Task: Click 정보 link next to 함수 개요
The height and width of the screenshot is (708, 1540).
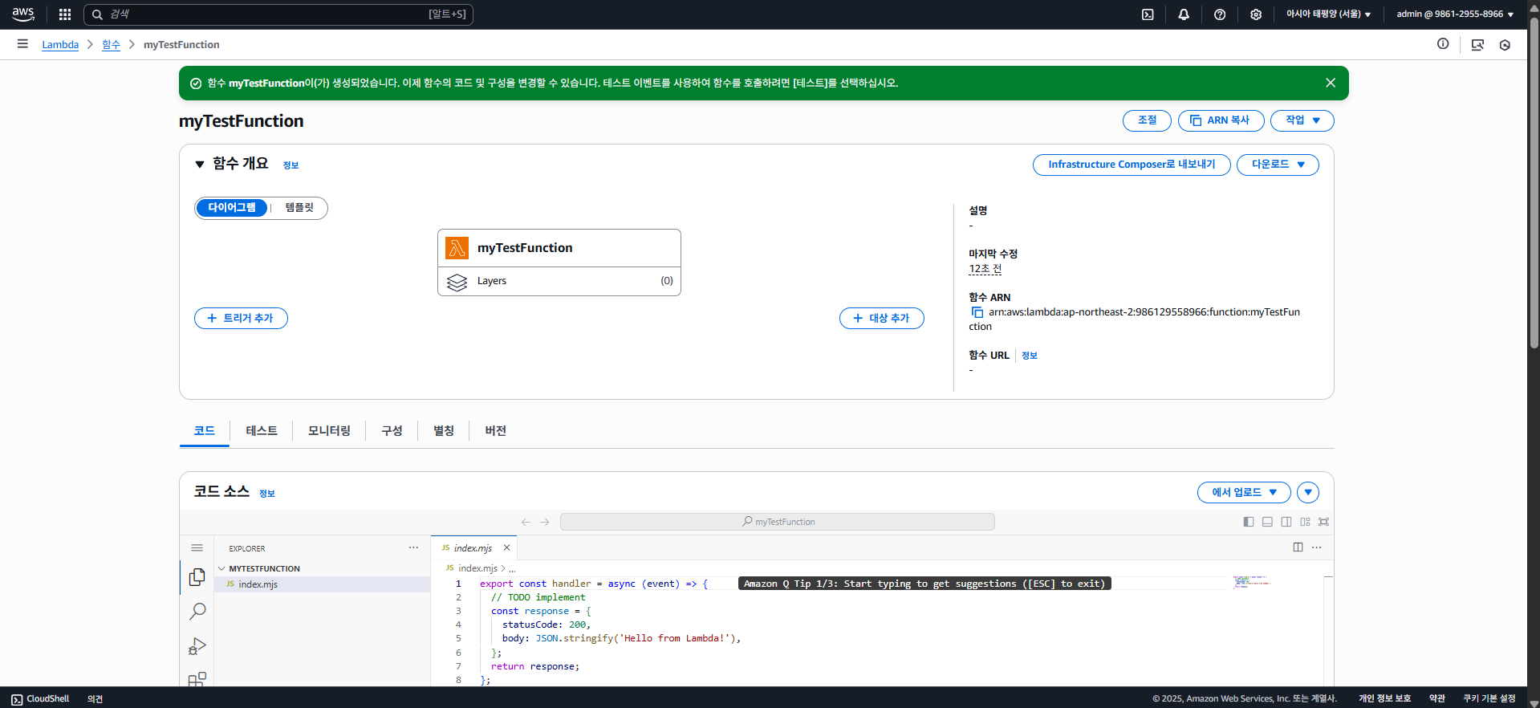Action: [291, 165]
